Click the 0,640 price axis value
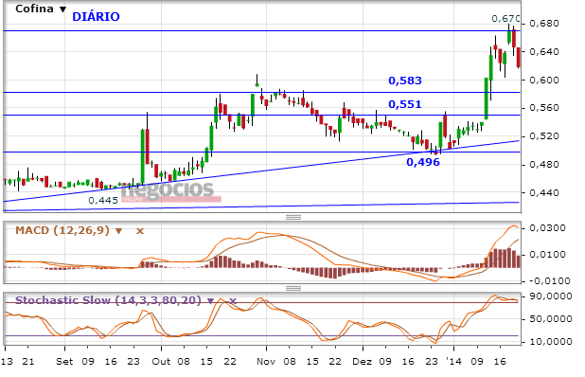This screenshot has width=585, height=377. (x=544, y=51)
